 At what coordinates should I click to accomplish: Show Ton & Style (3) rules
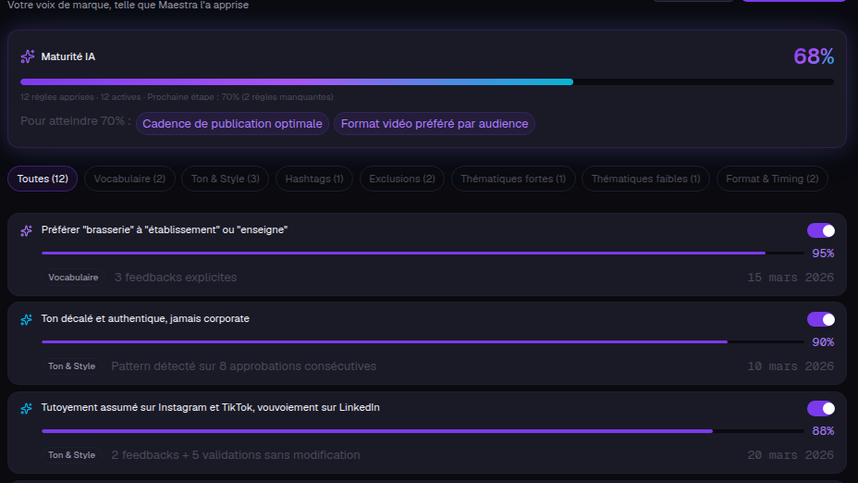pos(226,179)
